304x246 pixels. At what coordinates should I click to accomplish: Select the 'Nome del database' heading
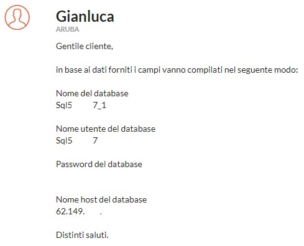pos(92,93)
